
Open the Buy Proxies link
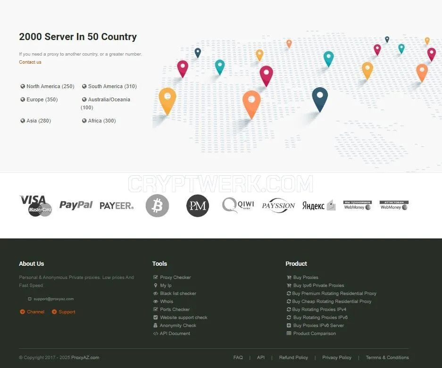click(306, 278)
